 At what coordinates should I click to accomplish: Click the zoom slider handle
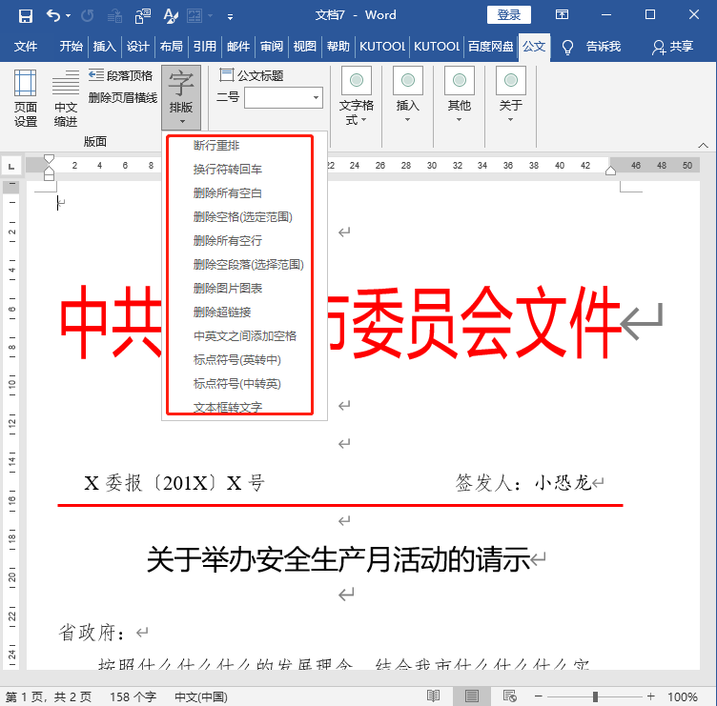point(595,696)
